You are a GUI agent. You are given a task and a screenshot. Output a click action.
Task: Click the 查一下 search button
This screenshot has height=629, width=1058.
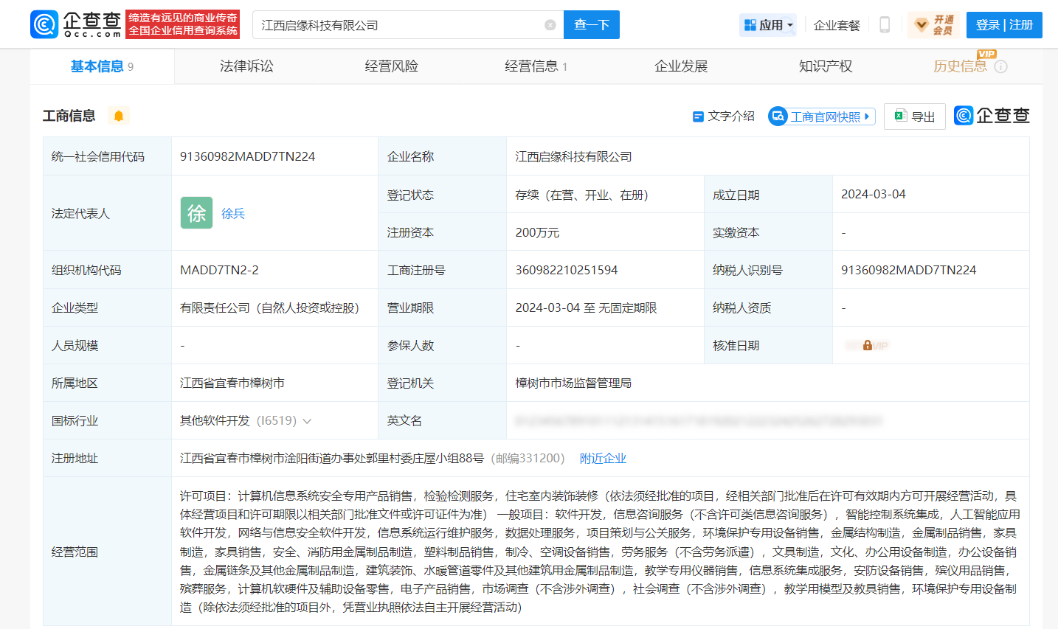(x=591, y=25)
